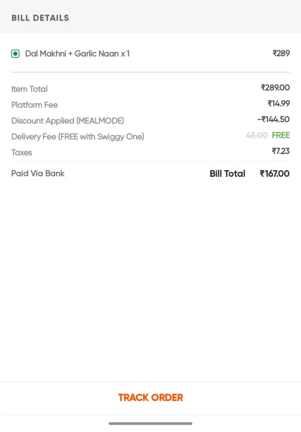Screen dimensions: 301x432
Task: Click the Taxes label
Action: pyautogui.click(x=22, y=153)
